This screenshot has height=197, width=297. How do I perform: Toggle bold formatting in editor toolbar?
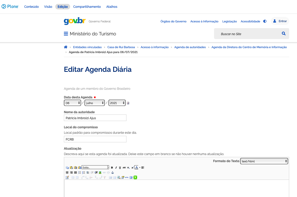click(112, 168)
